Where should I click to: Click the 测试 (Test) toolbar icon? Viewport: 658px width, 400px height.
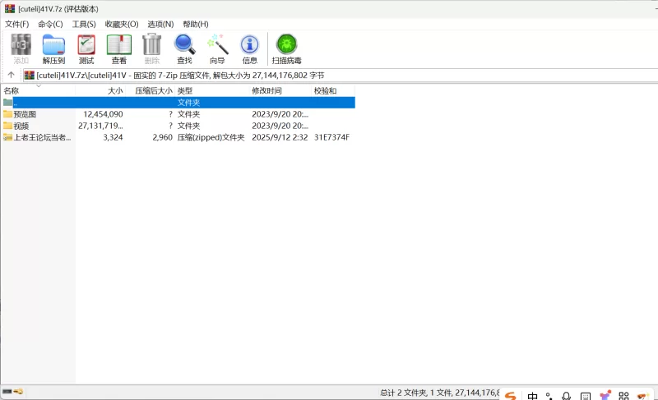[86, 45]
